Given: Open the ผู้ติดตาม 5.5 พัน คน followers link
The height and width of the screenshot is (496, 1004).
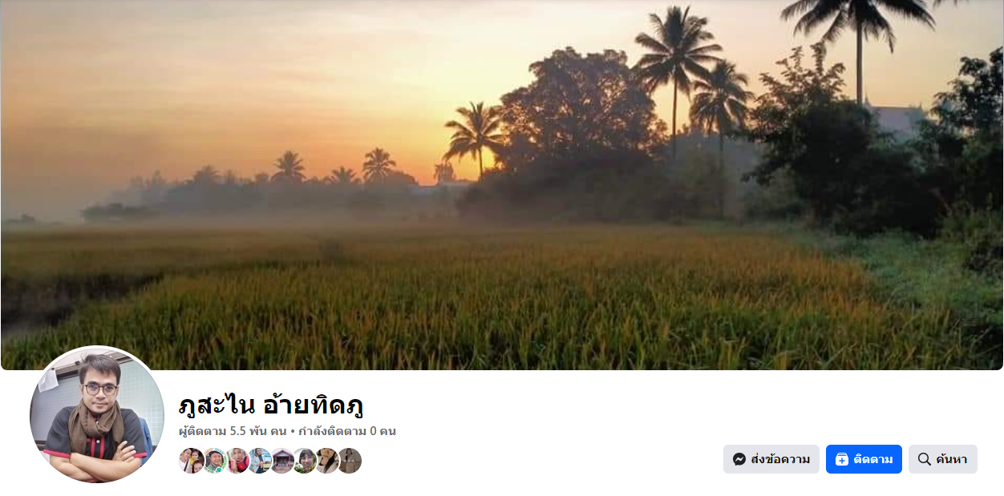Looking at the screenshot, I should click(x=233, y=431).
